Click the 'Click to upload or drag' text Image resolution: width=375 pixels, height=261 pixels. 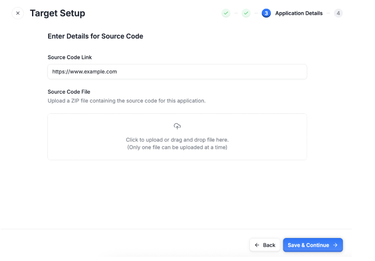coord(177,140)
